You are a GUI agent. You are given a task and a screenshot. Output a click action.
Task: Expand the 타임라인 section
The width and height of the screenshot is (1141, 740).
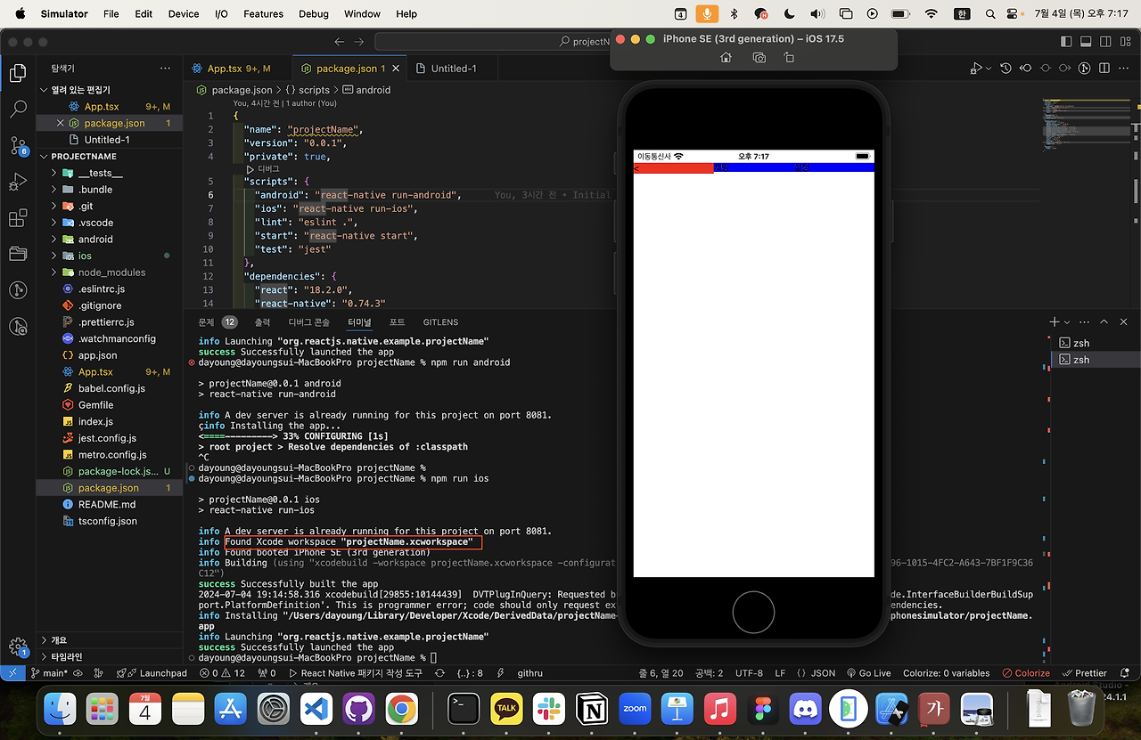pyautogui.click(x=109, y=657)
